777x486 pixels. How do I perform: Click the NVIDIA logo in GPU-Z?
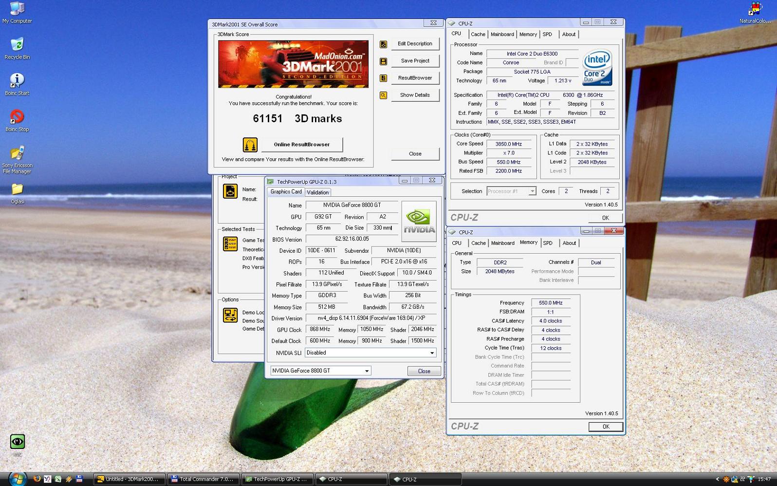pos(419,222)
